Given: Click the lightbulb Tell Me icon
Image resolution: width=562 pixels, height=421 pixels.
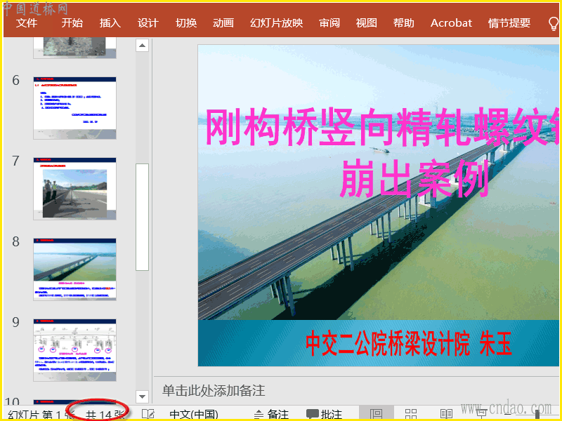Looking at the screenshot, I should tap(554, 24).
